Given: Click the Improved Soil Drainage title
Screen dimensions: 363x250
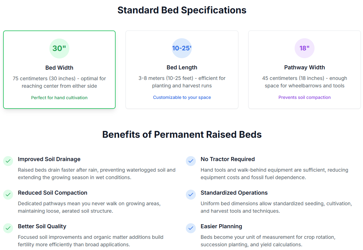Looking at the screenshot, I should point(49,159).
